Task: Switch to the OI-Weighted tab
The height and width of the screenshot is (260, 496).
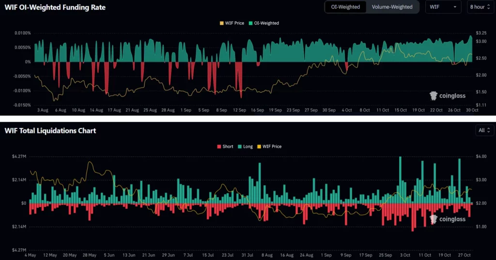Action: pyautogui.click(x=345, y=7)
